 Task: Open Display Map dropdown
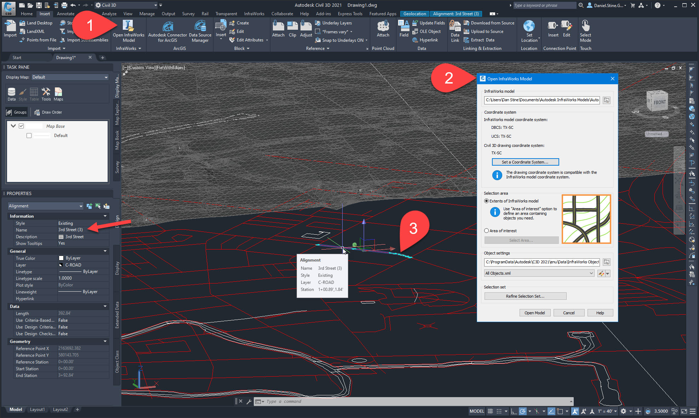pyautogui.click(x=70, y=77)
